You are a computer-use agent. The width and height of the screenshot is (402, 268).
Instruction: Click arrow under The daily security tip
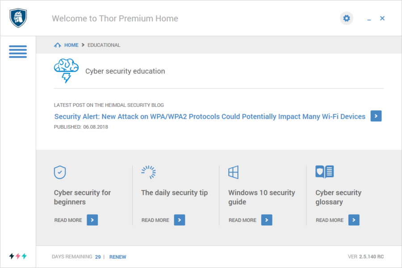[x=180, y=220]
